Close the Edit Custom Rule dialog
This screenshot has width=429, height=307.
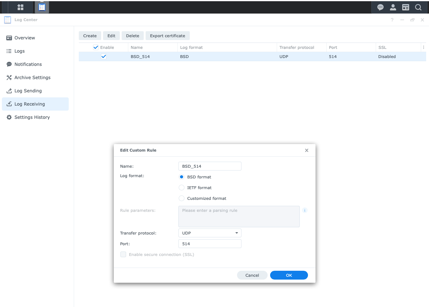[307, 150]
